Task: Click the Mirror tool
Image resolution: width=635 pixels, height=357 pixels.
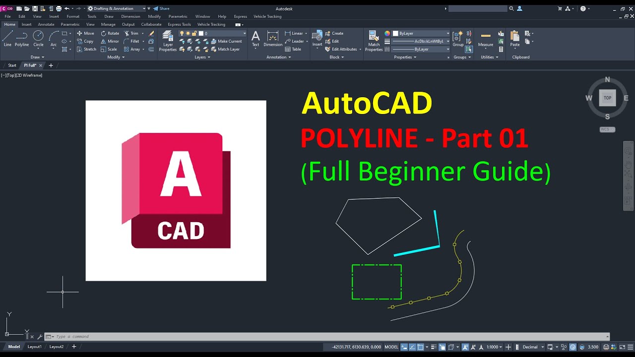Action: tap(110, 41)
